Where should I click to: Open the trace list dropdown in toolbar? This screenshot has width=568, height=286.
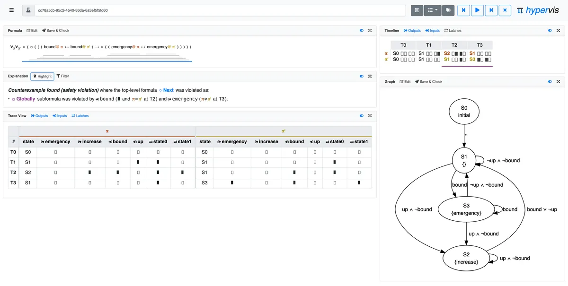coord(432,10)
